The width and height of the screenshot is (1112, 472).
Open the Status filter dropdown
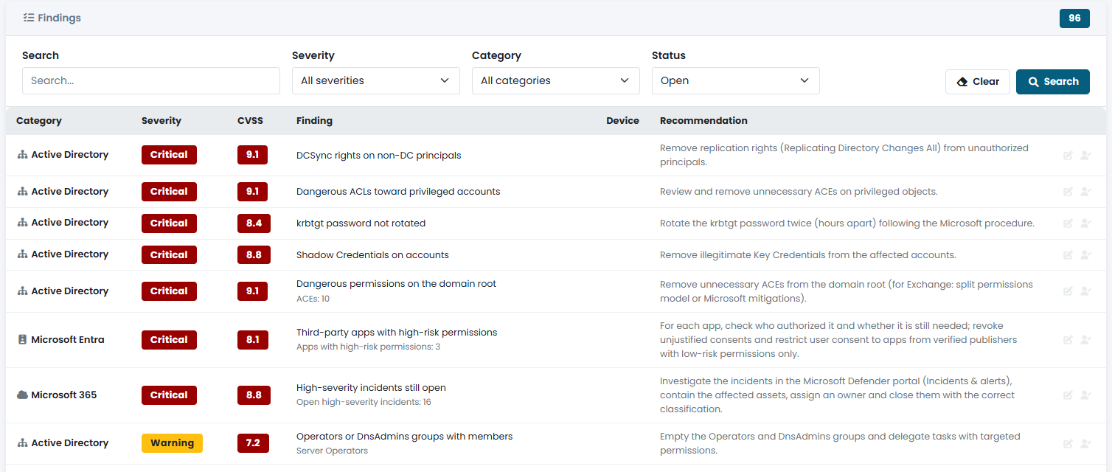tap(736, 81)
